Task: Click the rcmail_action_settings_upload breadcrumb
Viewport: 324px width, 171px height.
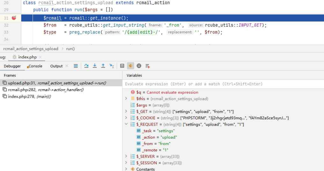Action: coord(31,49)
